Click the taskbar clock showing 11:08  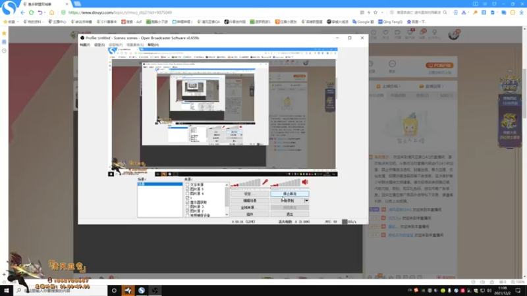click(x=503, y=291)
